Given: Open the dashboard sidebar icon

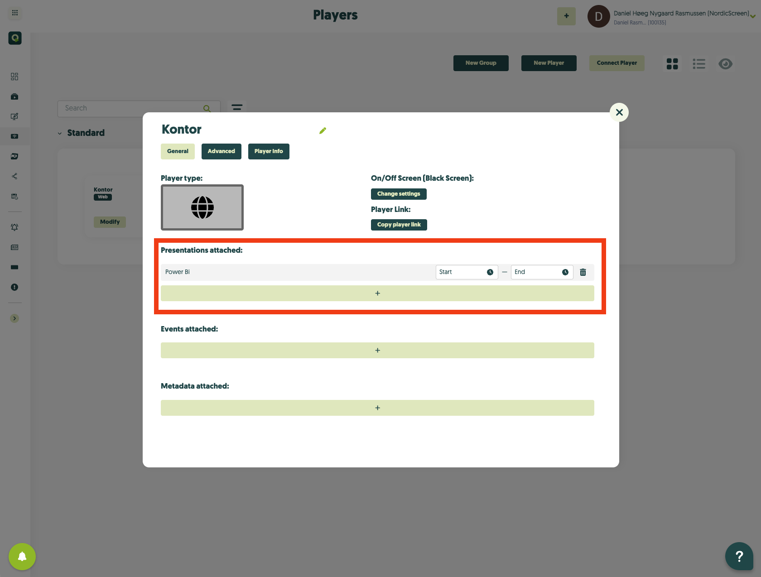Looking at the screenshot, I should pyautogui.click(x=14, y=77).
